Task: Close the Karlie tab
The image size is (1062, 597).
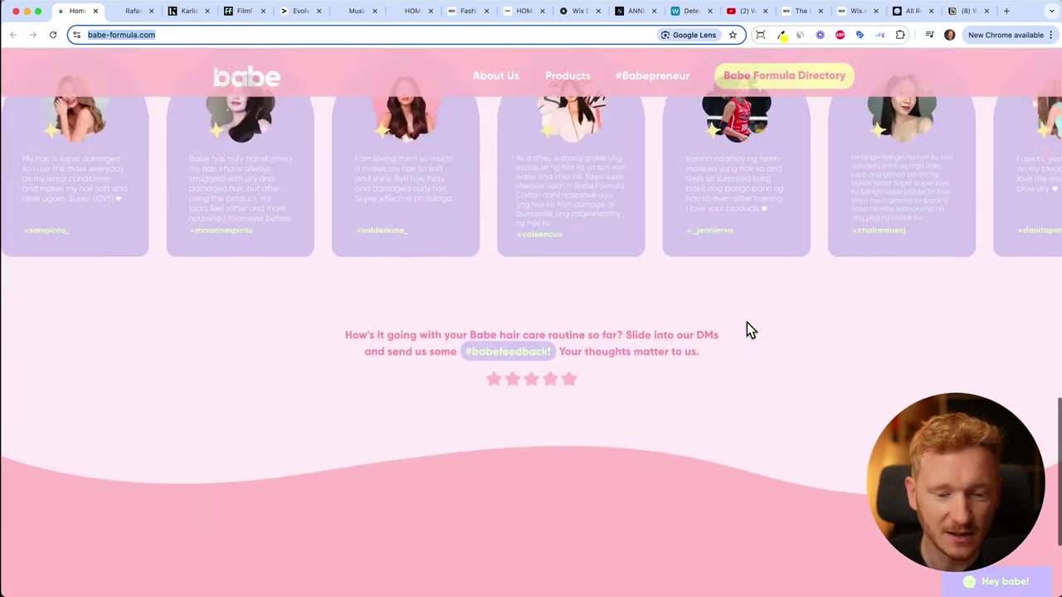Action: (207, 11)
